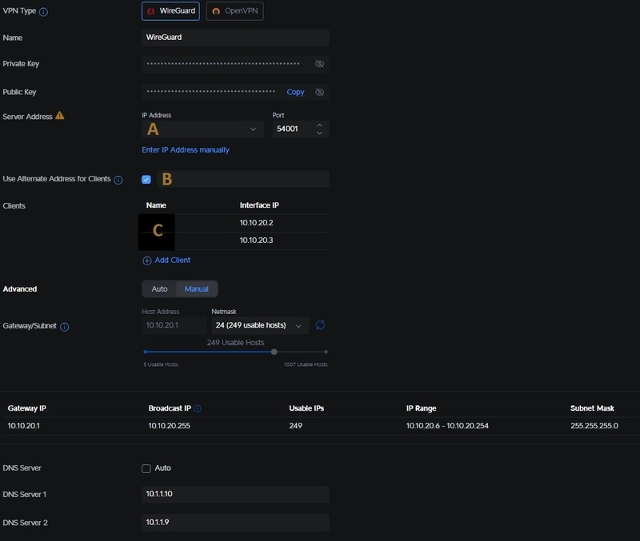Click Enter IP Address manually link
Viewport: 640px width, 541px height.
point(186,150)
